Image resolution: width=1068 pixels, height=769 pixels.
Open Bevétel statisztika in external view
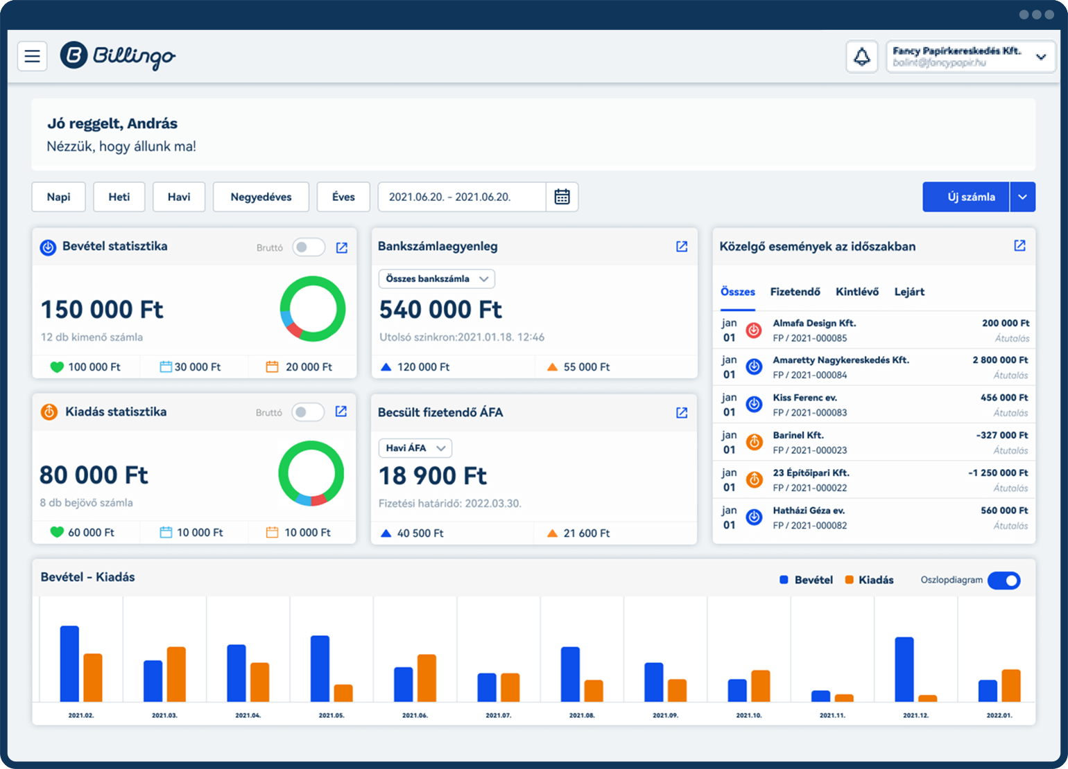click(x=342, y=247)
